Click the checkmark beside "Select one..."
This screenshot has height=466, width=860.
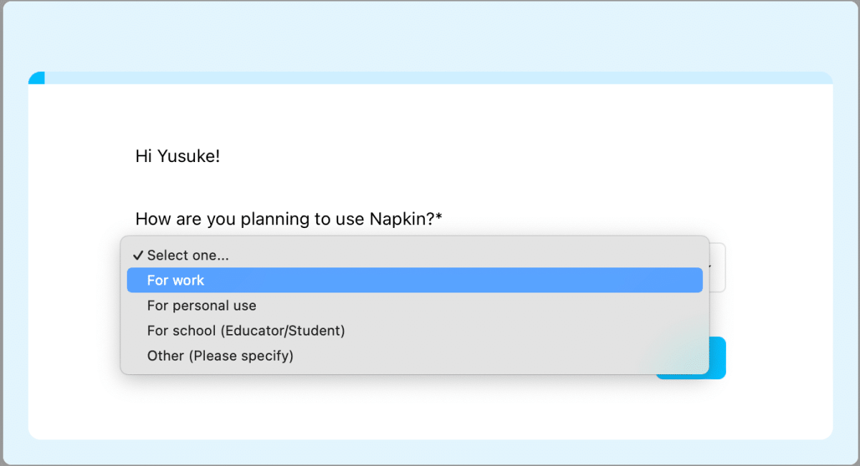pos(138,255)
